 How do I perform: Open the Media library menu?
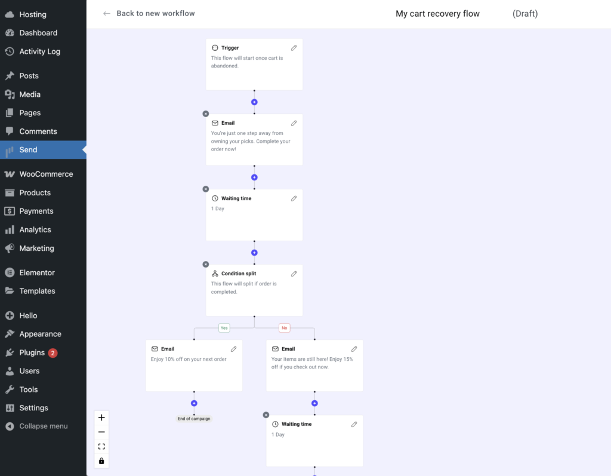tap(43, 94)
